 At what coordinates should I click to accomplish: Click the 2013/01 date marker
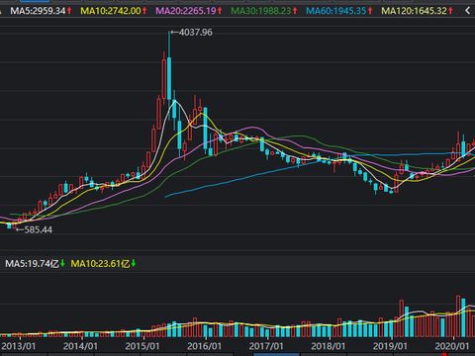(19, 346)
